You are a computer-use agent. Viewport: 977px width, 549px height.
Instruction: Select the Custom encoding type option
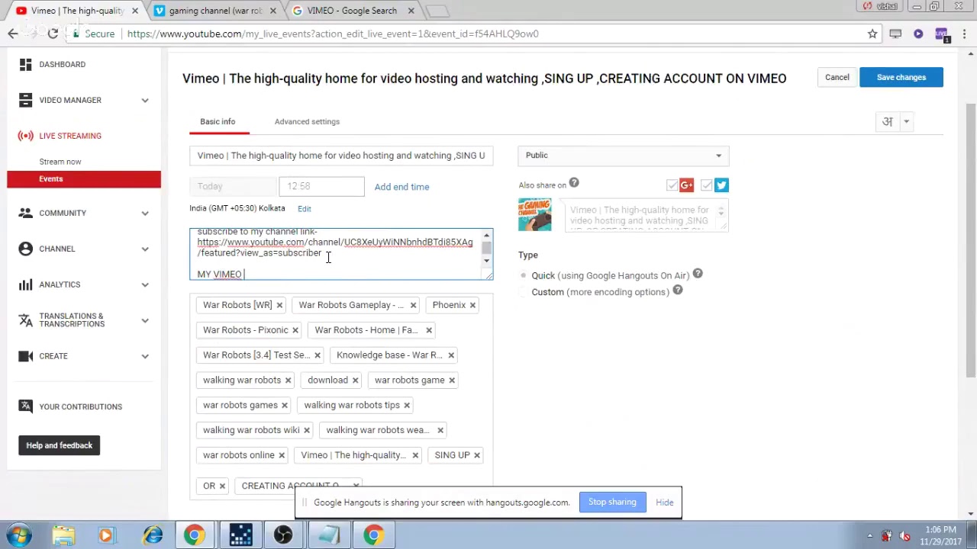tap(524, 292)
